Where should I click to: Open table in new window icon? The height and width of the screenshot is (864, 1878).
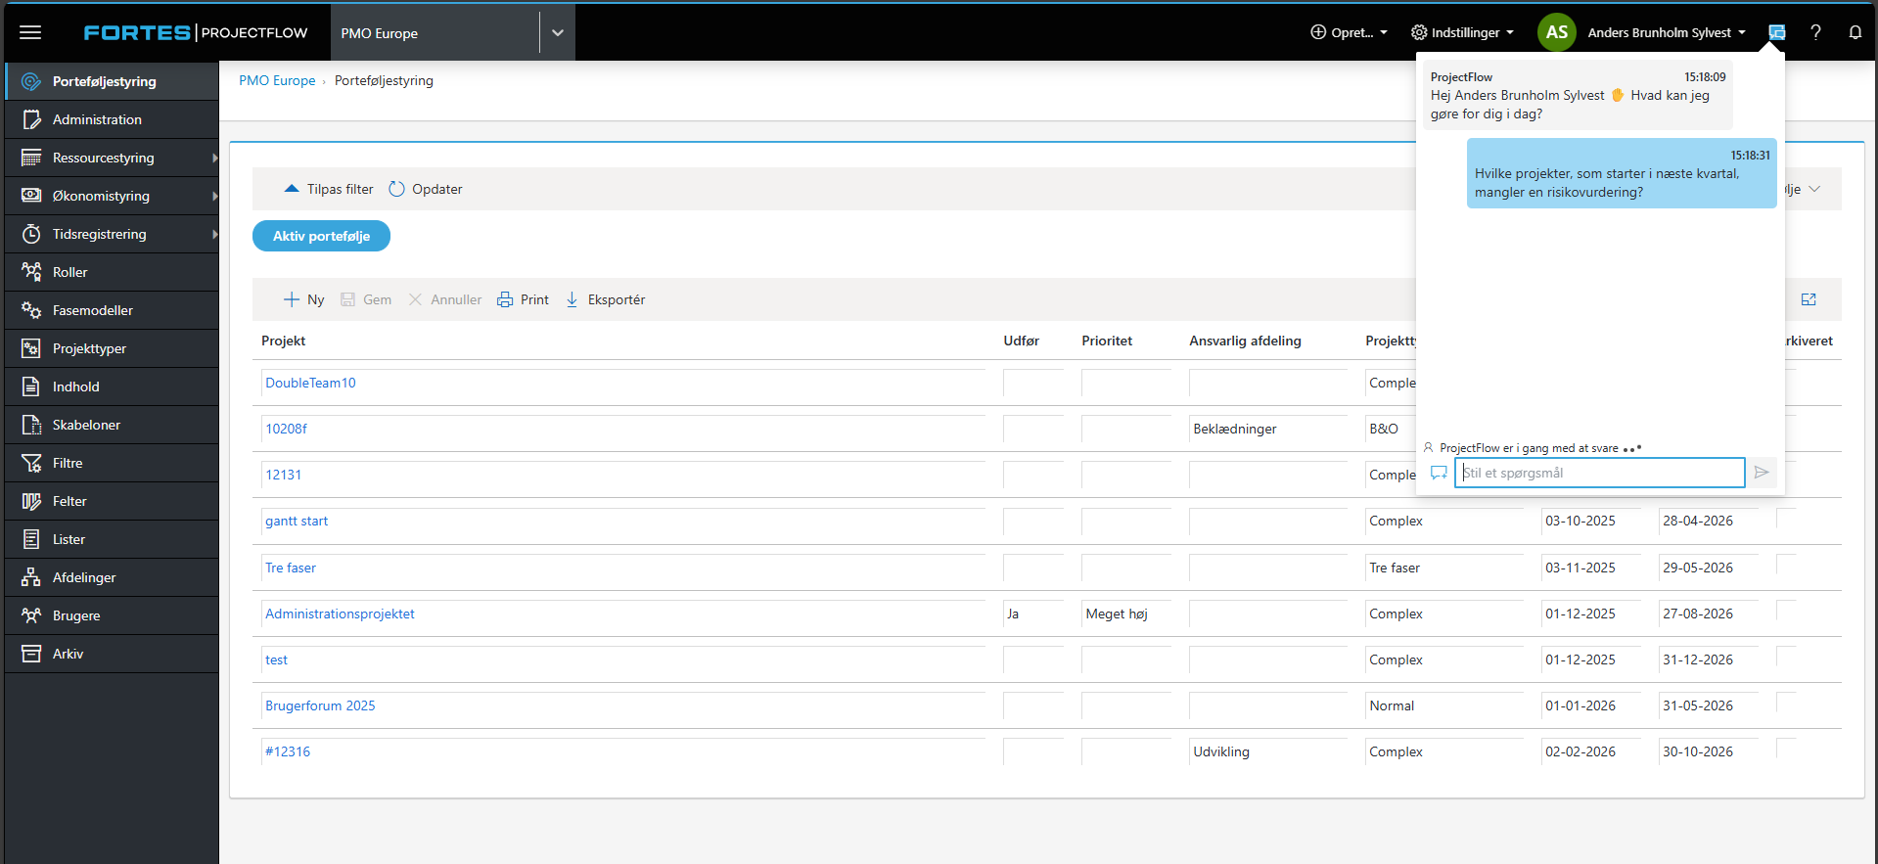coord(1809,299)
